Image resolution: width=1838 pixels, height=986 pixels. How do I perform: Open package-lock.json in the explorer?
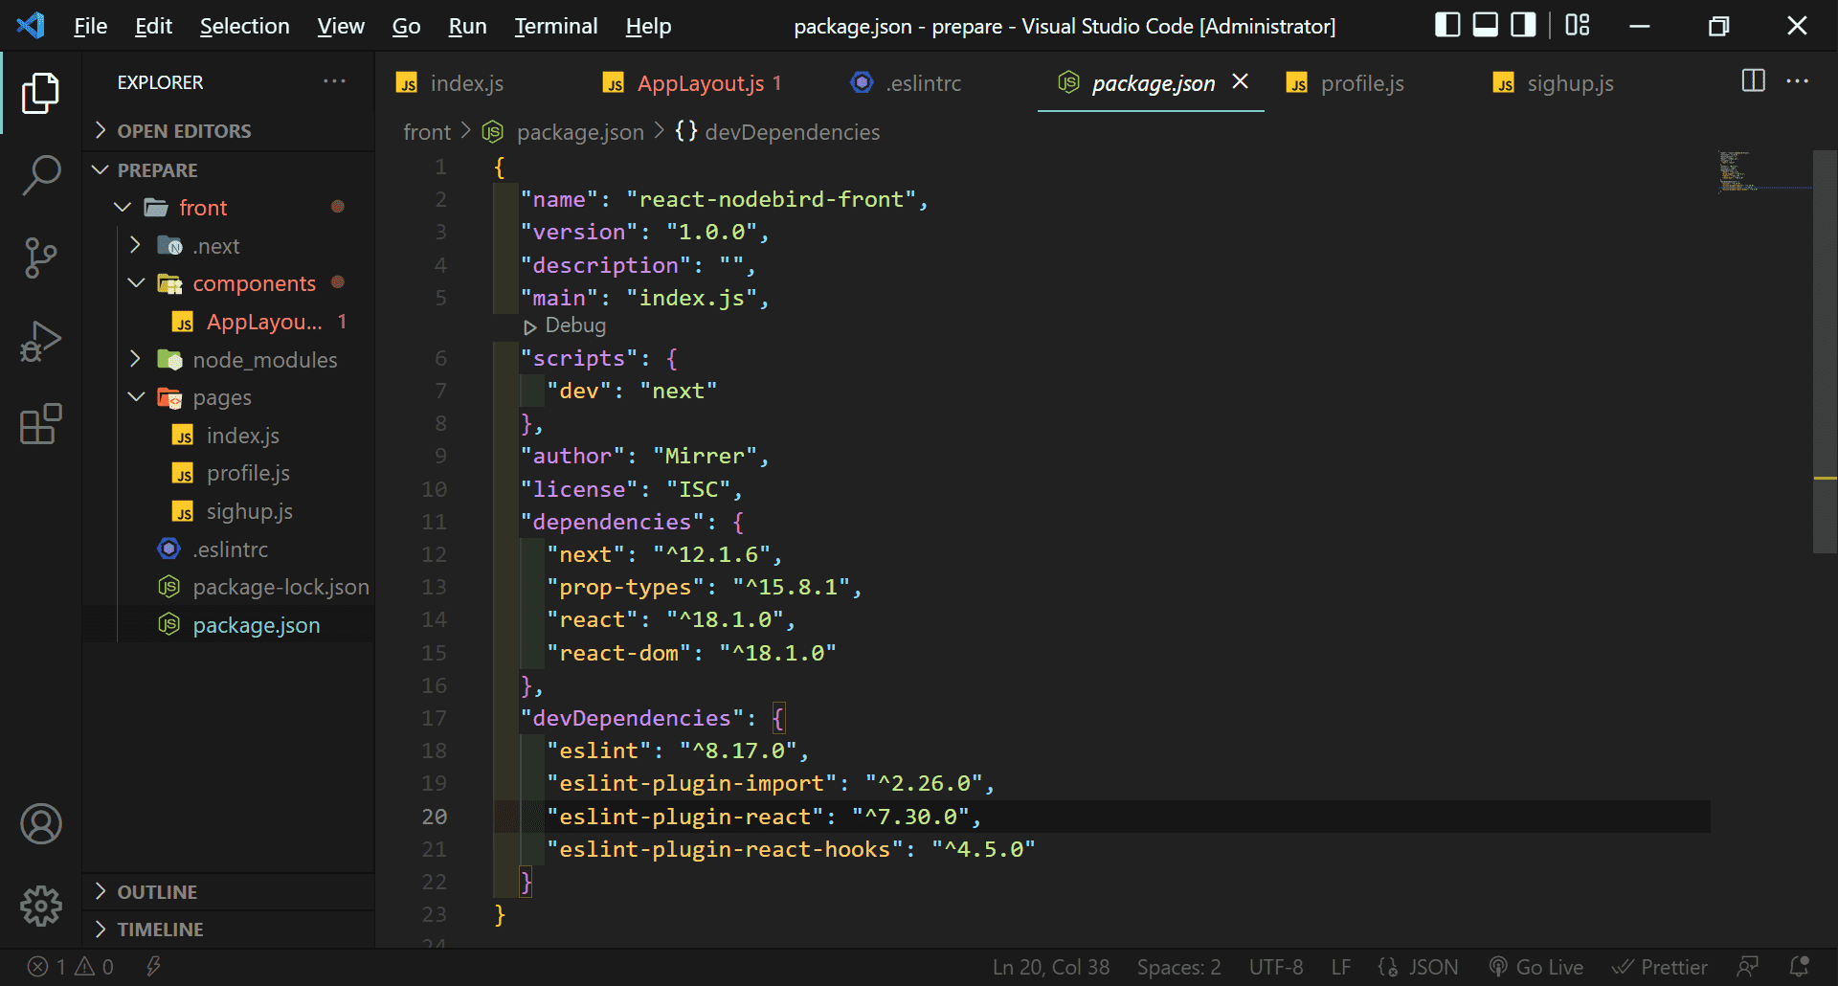pos(280,587)
